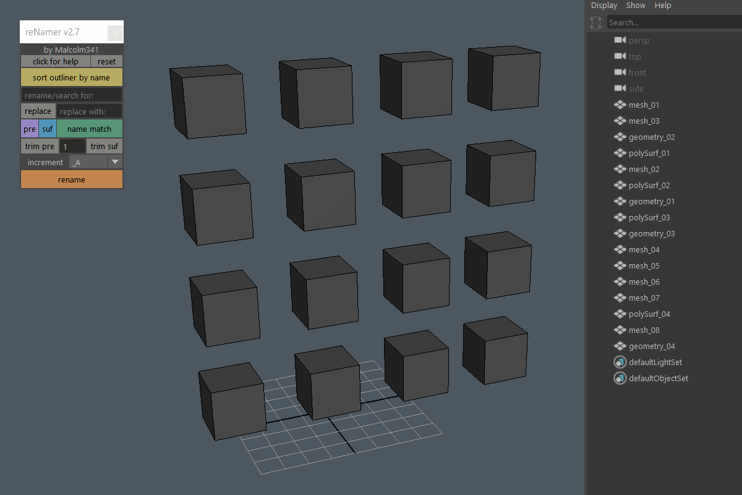Viewport: 742px width, 495px height.
Task: Click mesh icon beside geometry_03
Action: coord(620,233)
